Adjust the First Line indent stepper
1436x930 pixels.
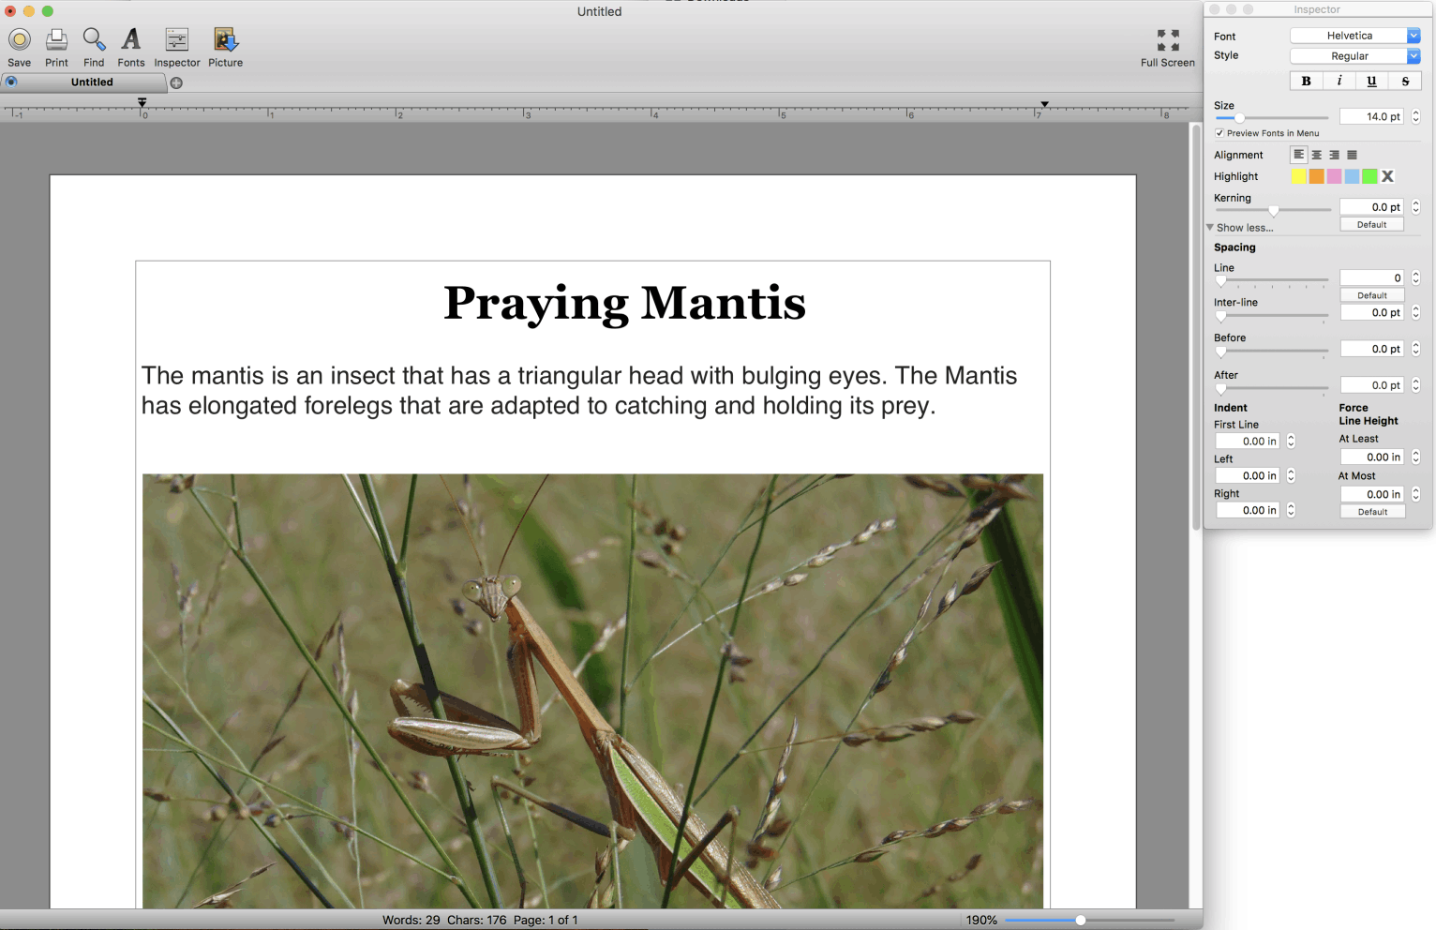click(1291, 441)
